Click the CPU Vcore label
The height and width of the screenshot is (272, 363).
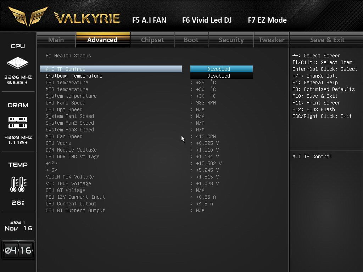tap(58, 143)
